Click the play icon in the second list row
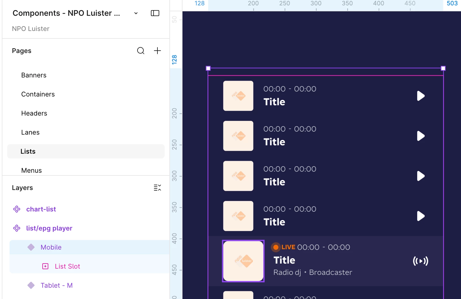The width and height of the screenshot is (461, 299). [421, 136]
